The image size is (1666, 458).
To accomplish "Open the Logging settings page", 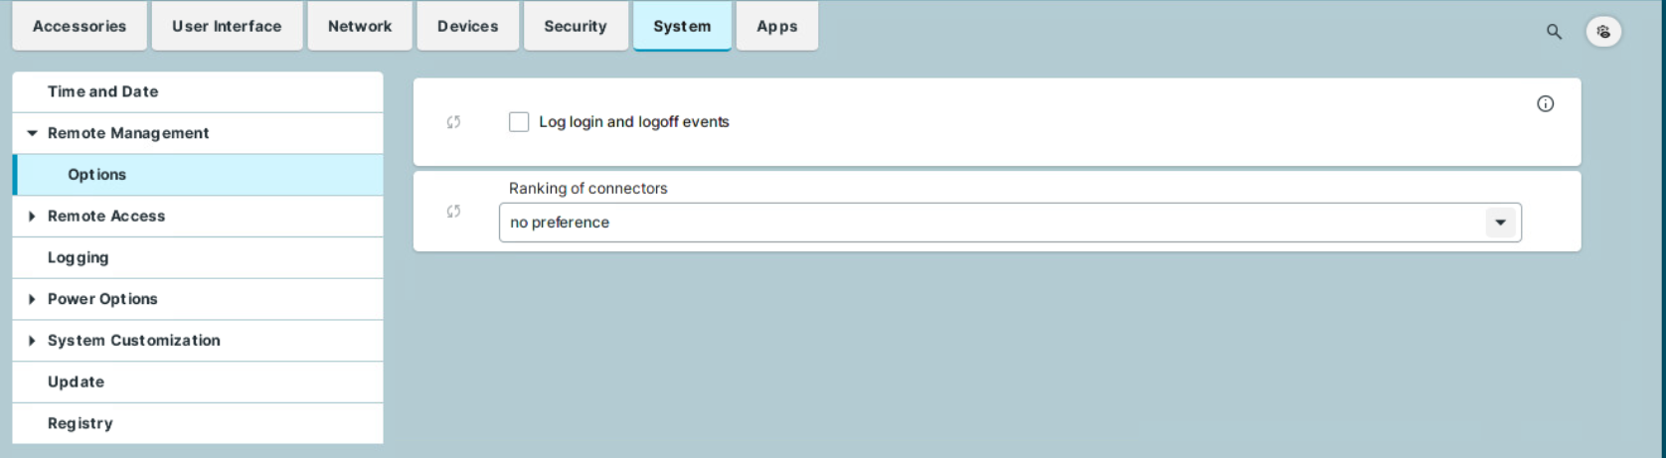I will tap(79, 257).
